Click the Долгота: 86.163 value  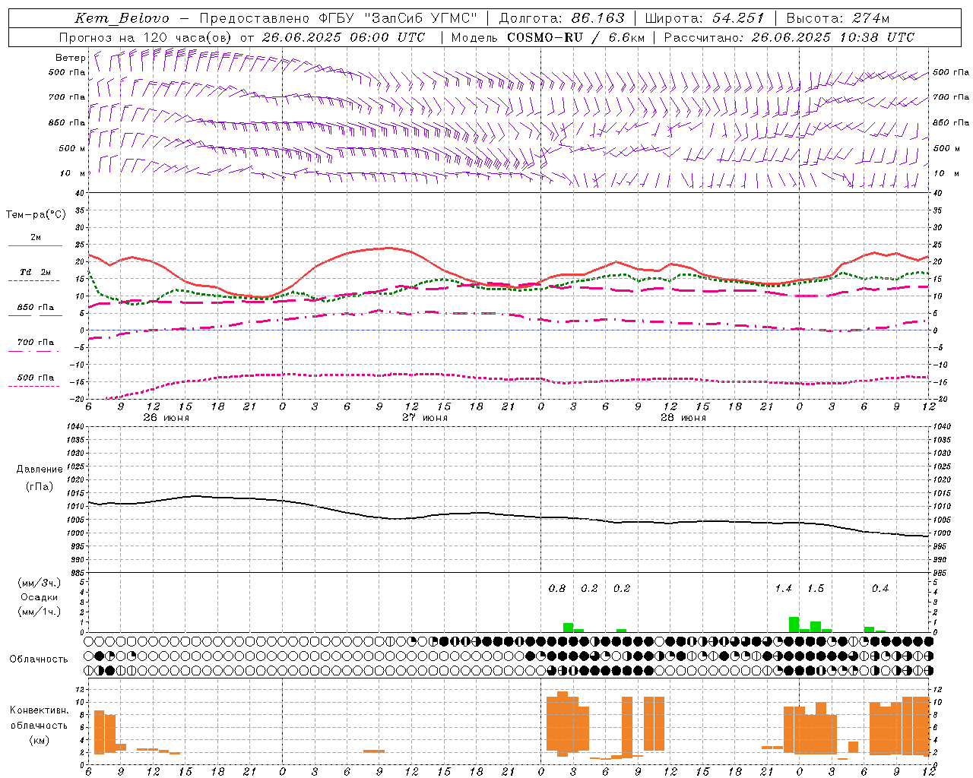click(x=562, y=18)
